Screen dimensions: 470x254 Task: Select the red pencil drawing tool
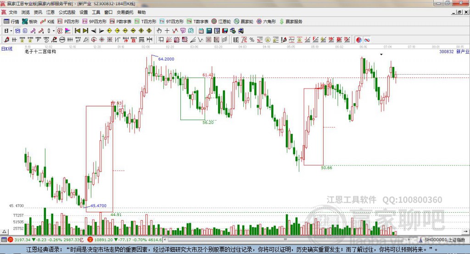pos(6,39)
